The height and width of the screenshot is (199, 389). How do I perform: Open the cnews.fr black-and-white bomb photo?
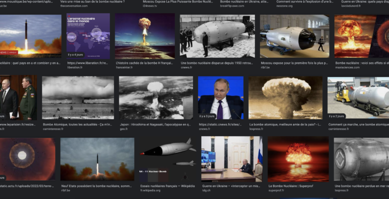218,36
